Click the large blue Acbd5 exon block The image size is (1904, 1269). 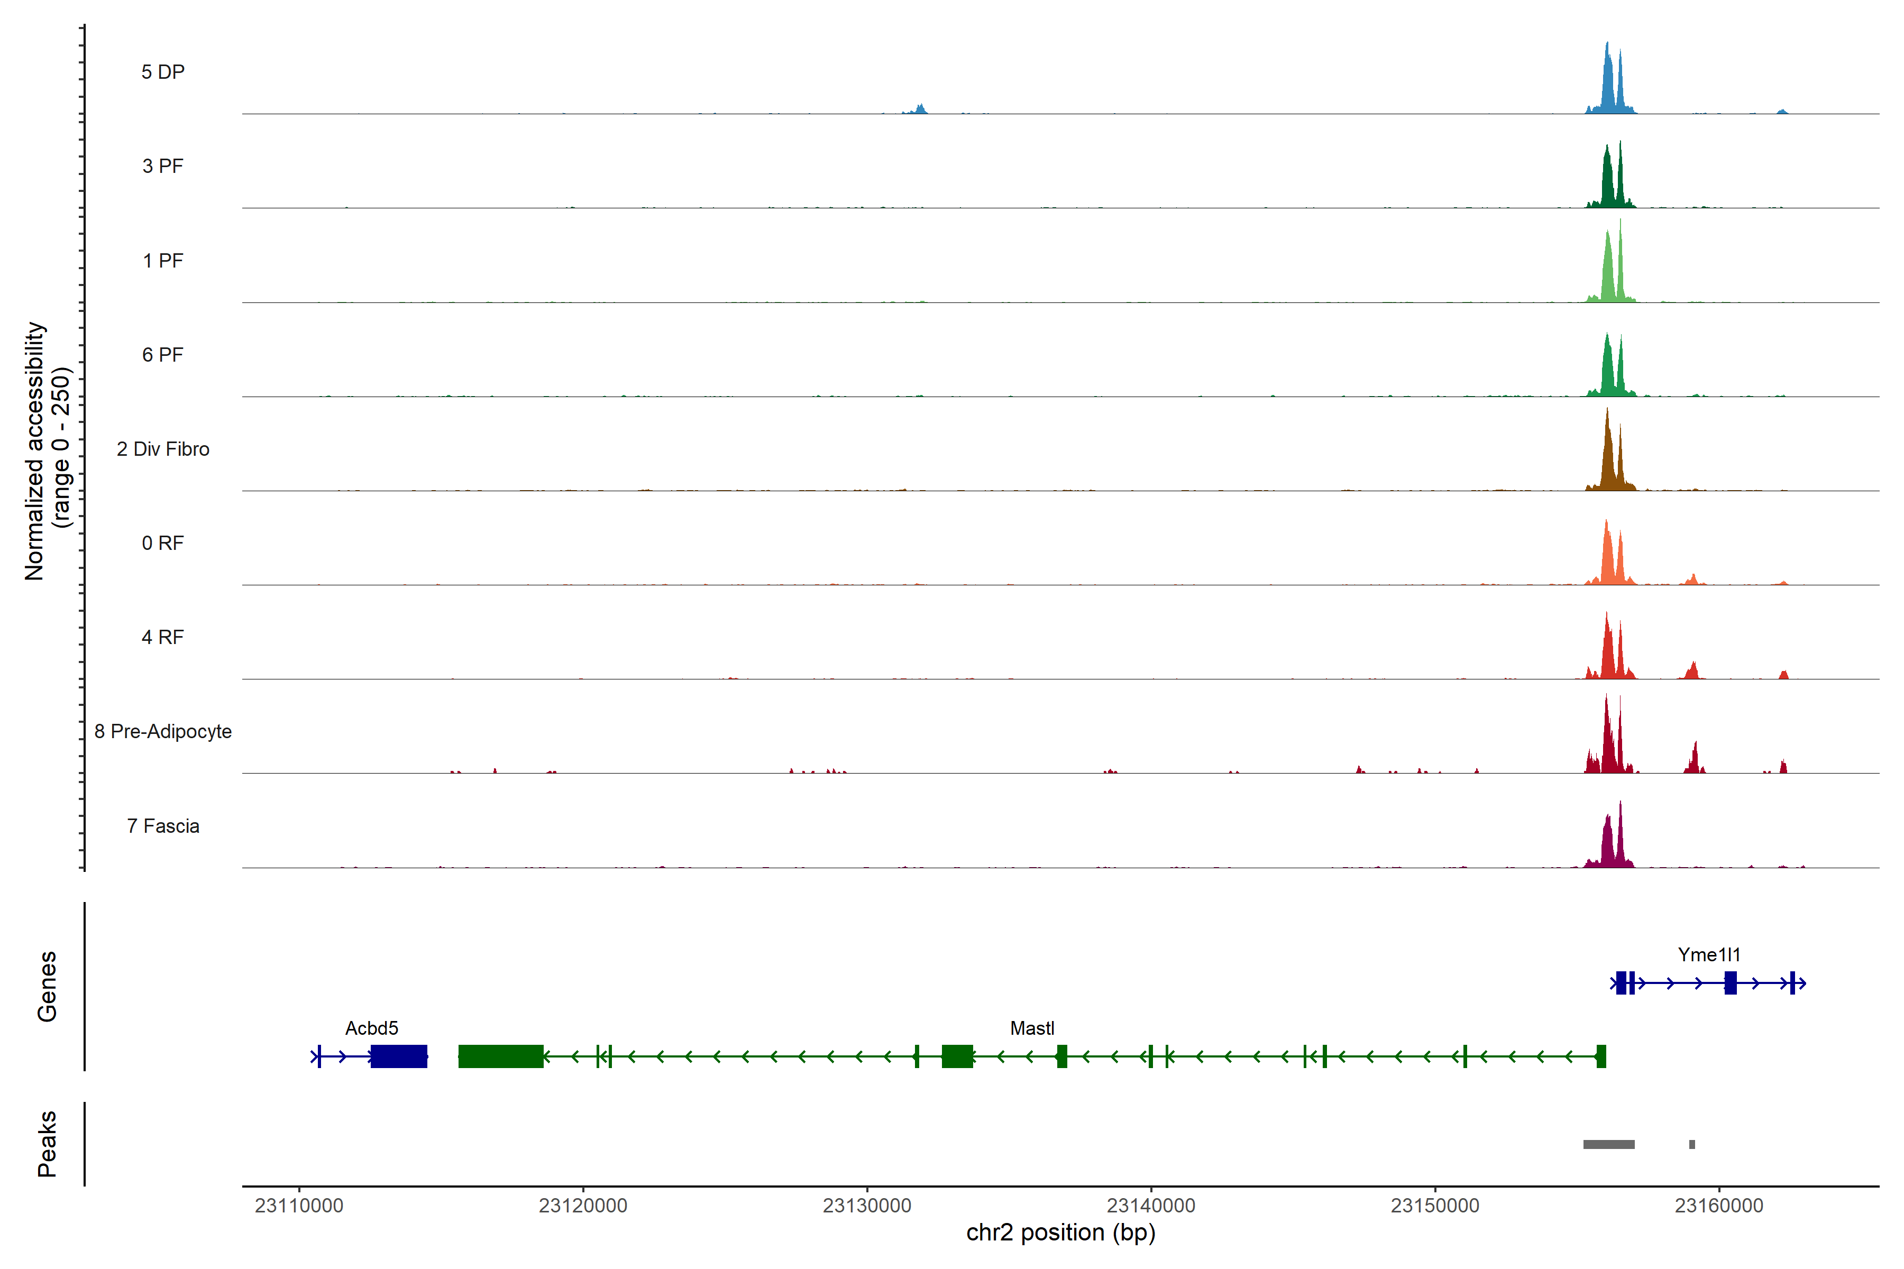pos(398,1056)
